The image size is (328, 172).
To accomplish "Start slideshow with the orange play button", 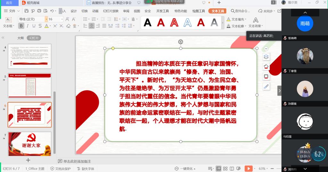I will point(248,168).
